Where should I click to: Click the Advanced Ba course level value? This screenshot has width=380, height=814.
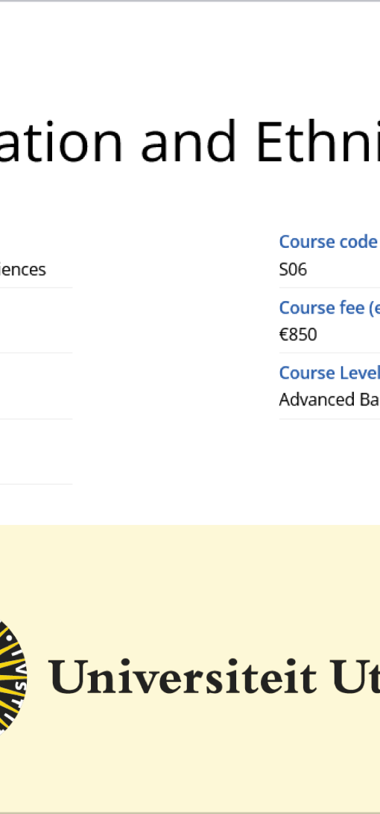tap(329, 400)
